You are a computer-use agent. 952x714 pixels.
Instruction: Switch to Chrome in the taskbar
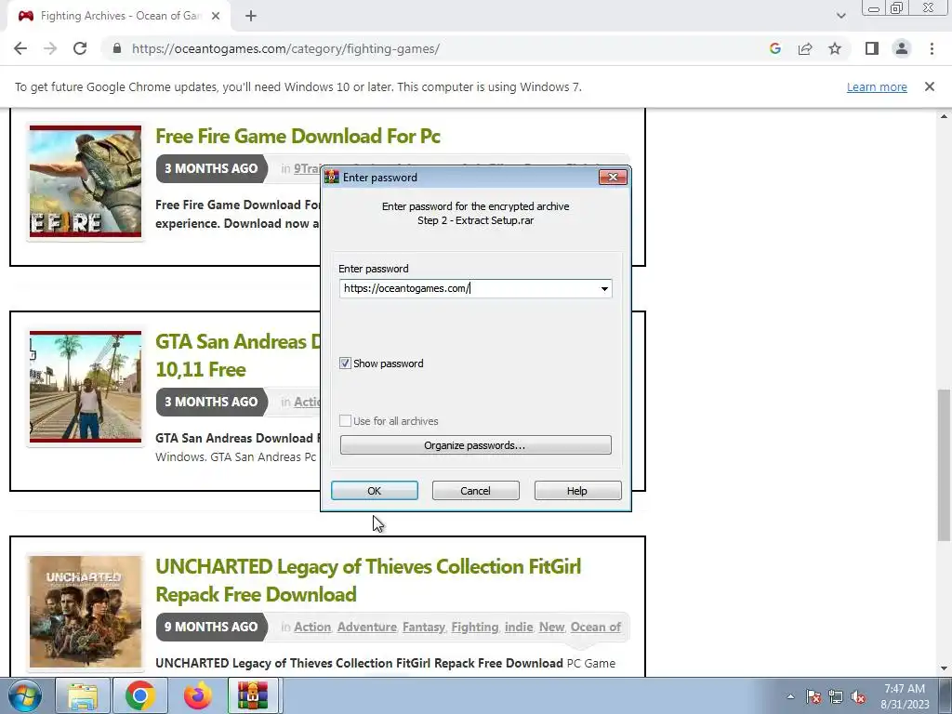tap(140, 695)
